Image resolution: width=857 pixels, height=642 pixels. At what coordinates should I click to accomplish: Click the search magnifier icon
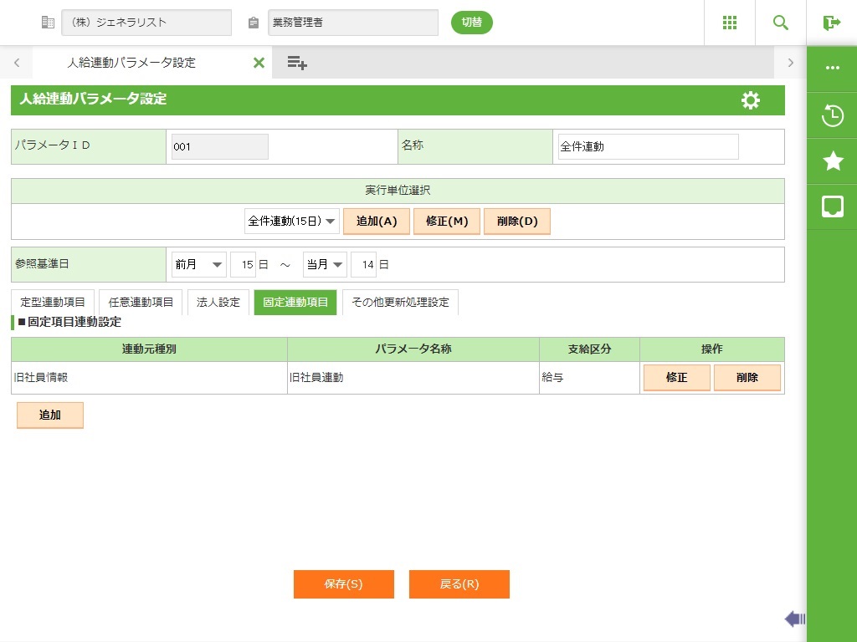tap(780, 23)
